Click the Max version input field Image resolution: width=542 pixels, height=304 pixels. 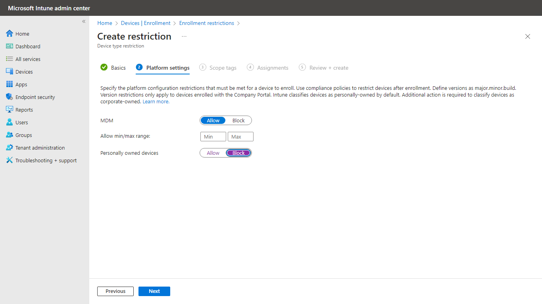pyautogui.click(x=240, y=137)
